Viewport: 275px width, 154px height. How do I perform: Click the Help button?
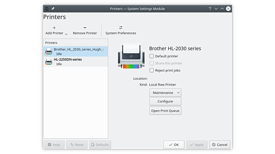point(54,145)
